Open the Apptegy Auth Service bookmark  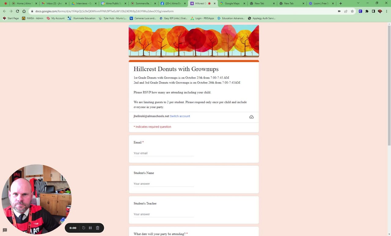click(261, 18)
